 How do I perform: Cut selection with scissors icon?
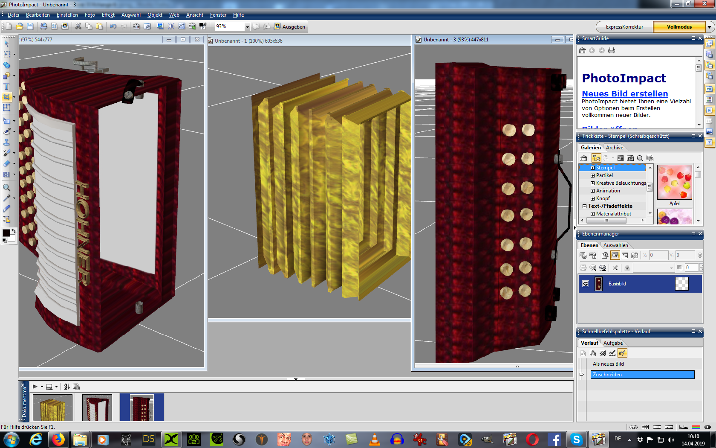click(78, 26)
